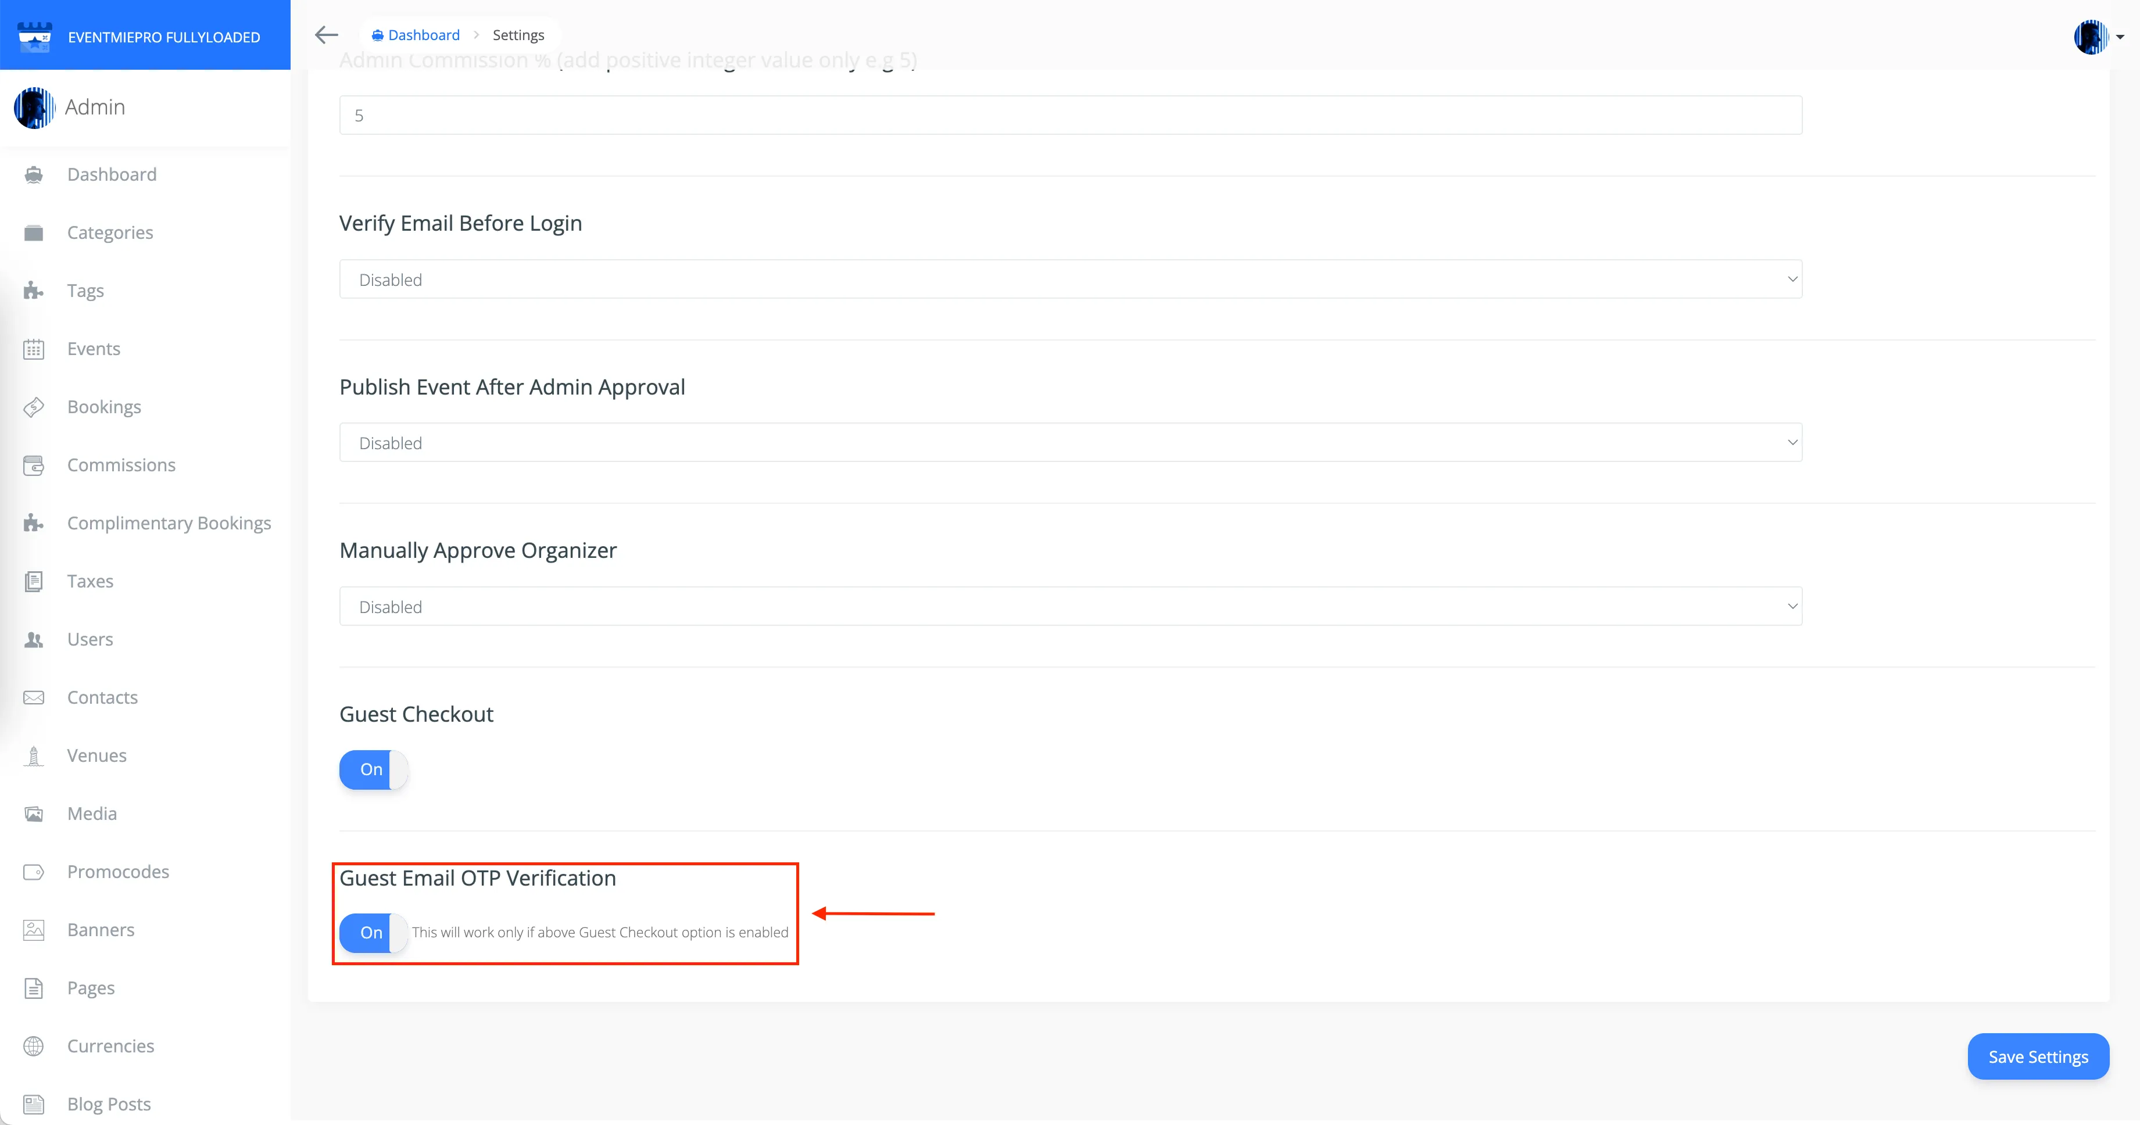Screen dimensions: 2140x1125
Task: Click the Bookings ticket icon
Action: tap(34, 407)
